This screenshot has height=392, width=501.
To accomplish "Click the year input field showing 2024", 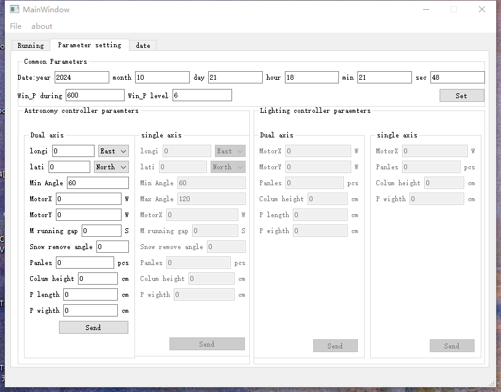I will pyautogui.click(x=82, y=77).
